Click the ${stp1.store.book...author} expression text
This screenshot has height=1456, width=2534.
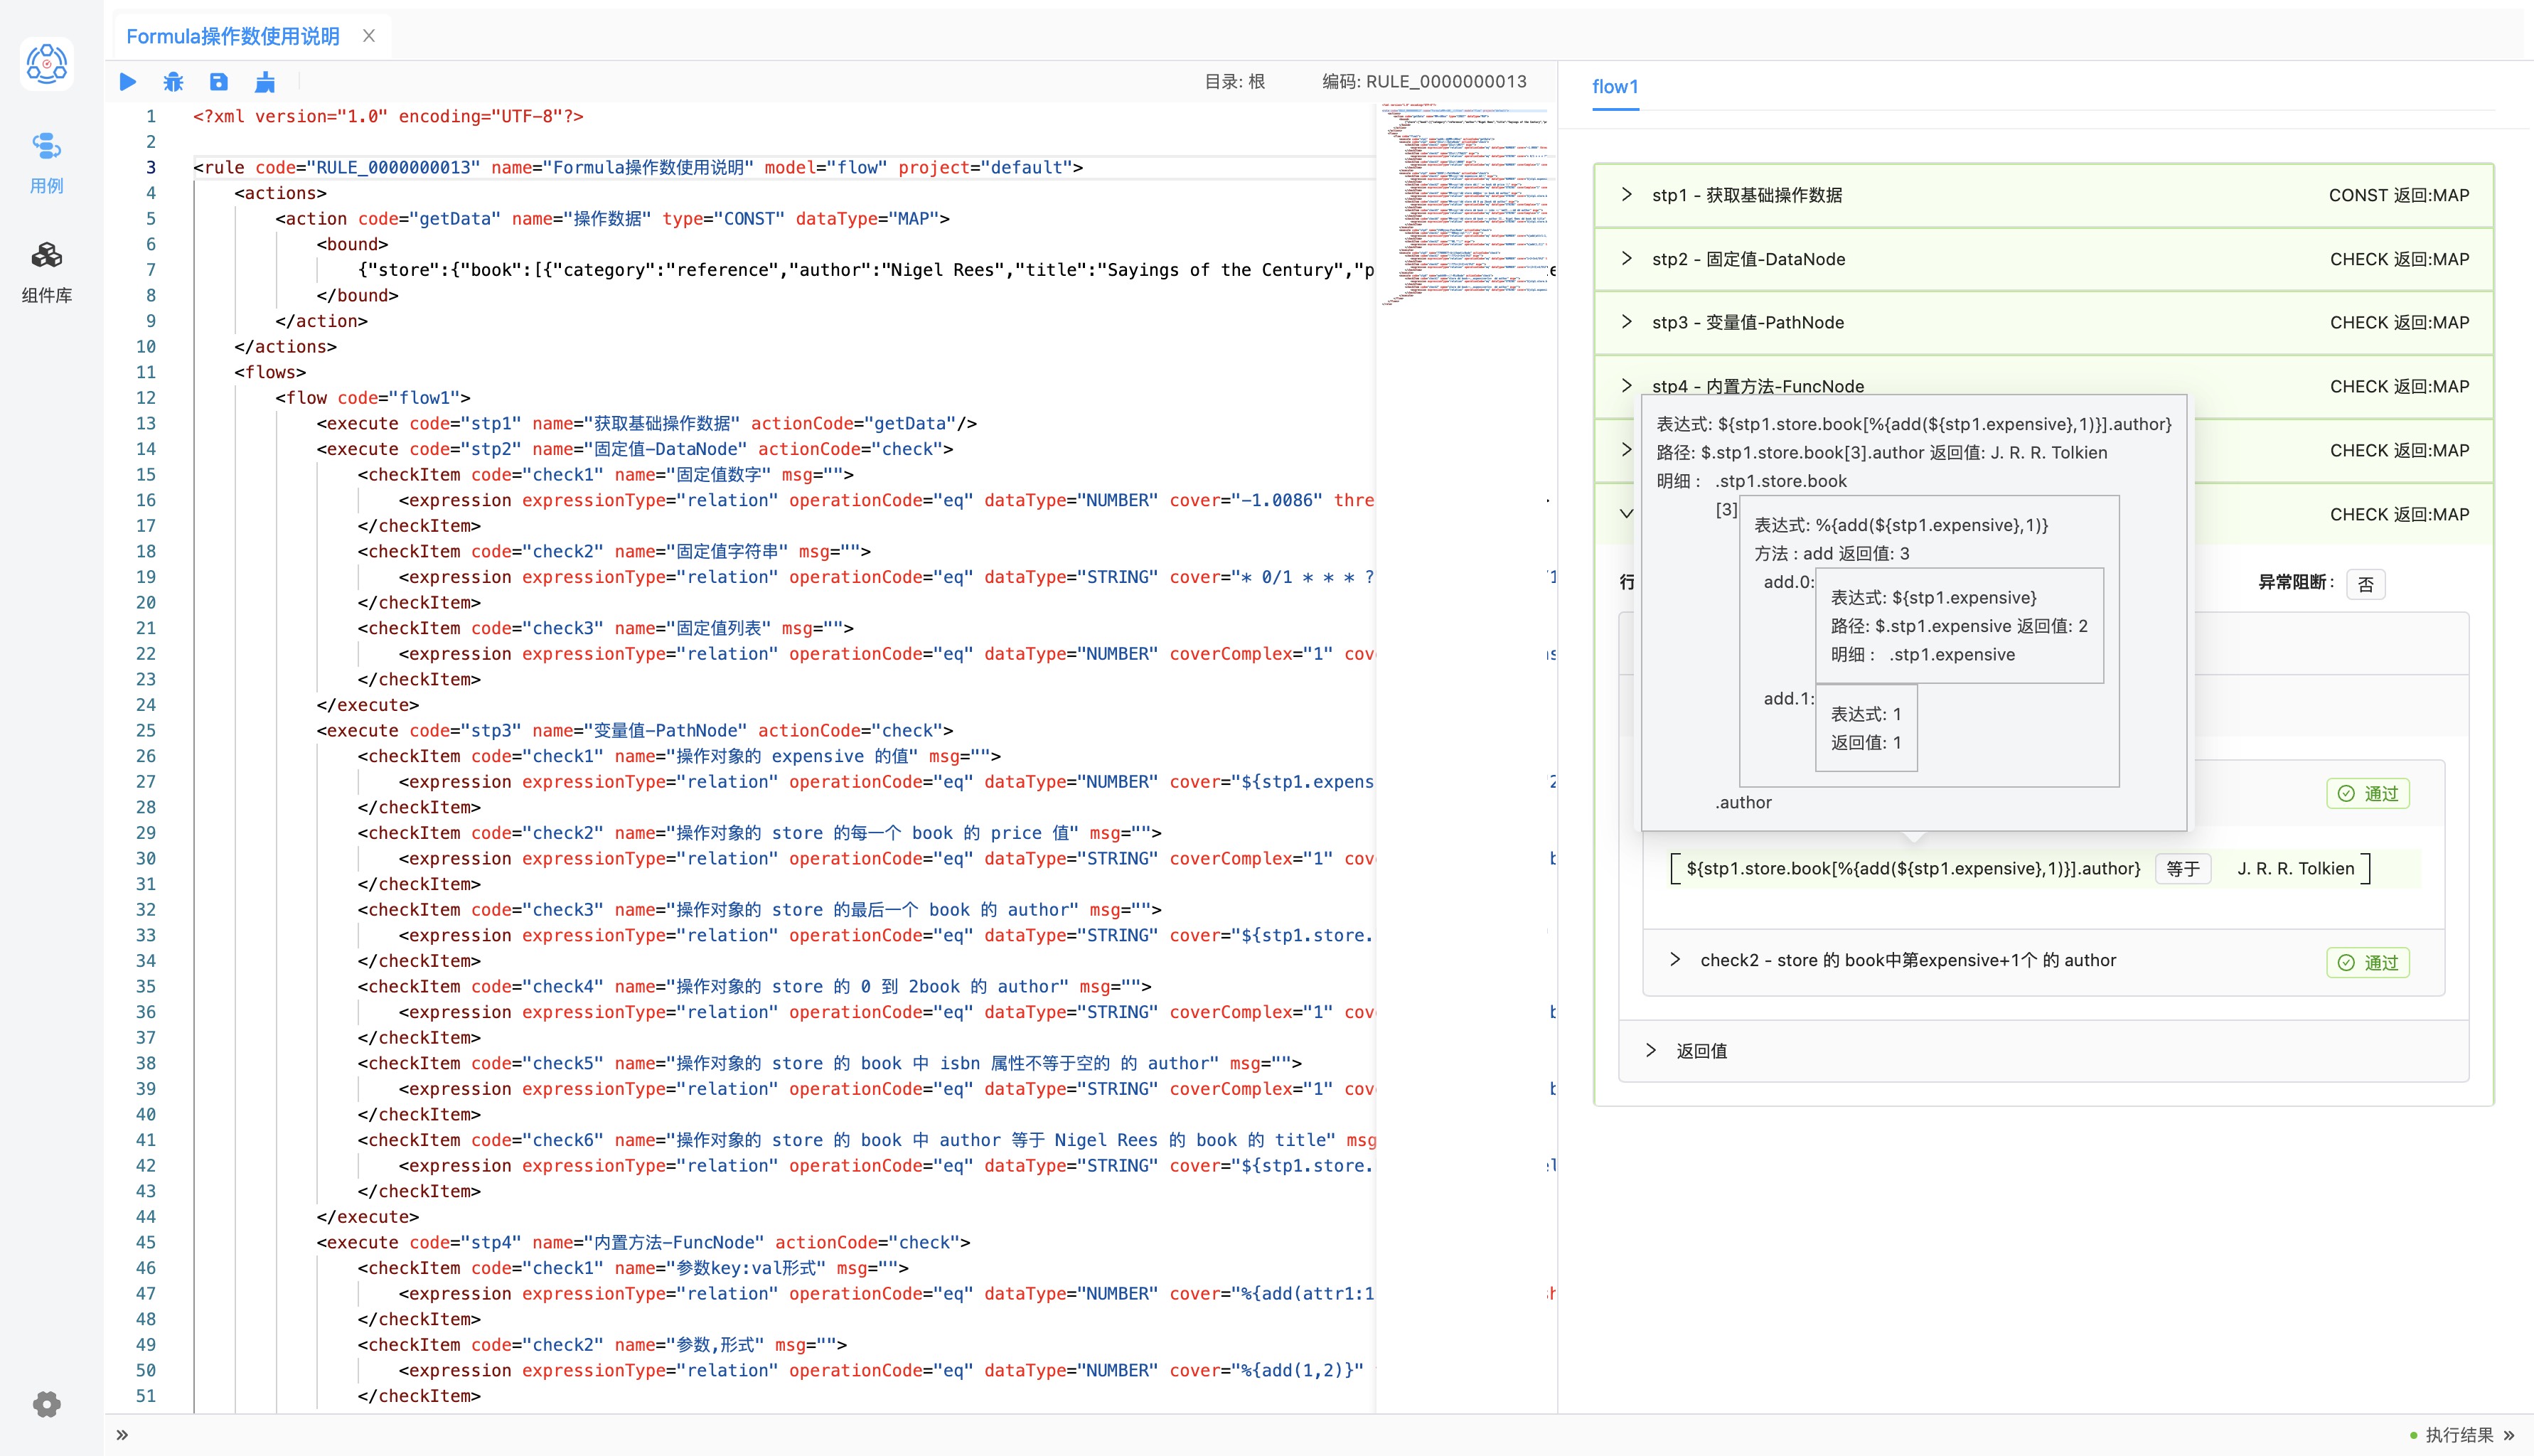pyautogui.click(x=1913, y=869)
